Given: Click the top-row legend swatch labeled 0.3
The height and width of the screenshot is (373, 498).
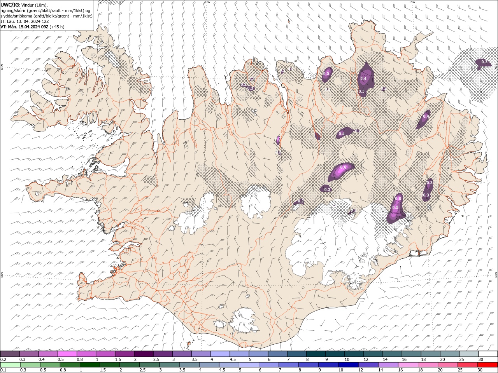Looking at the screenshot, I should click(x=29, y=354).
